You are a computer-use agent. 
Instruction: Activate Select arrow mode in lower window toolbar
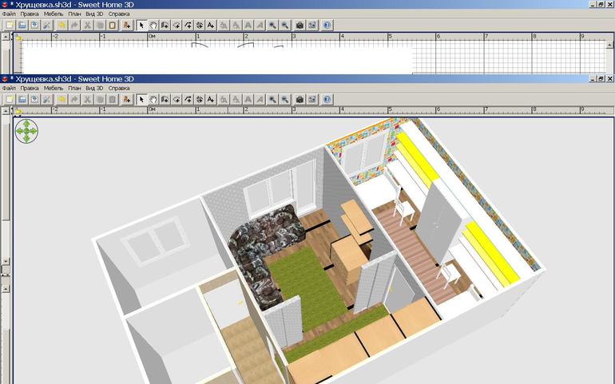[x=141, y=100]
